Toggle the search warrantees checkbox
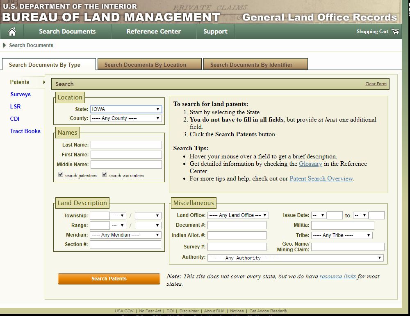The height and width of the screenshot is (316, 410). [105, 174]
